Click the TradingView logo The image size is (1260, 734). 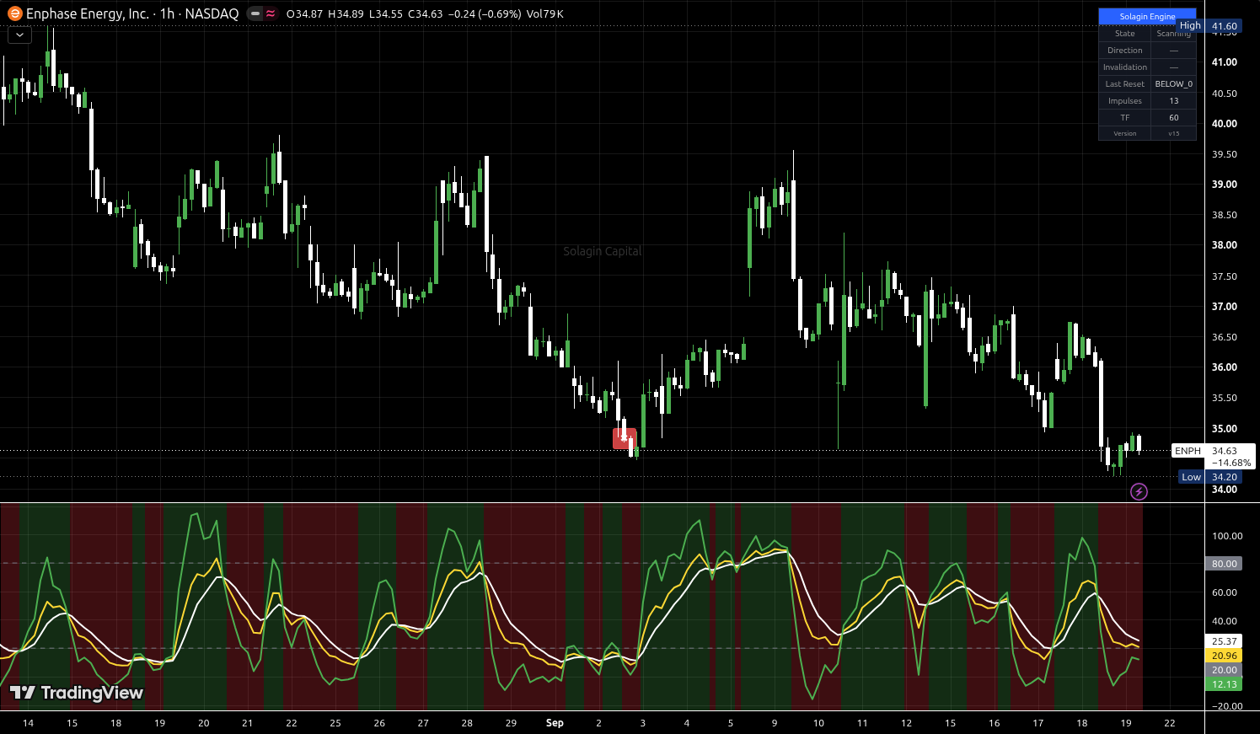[x=78, y=693]
